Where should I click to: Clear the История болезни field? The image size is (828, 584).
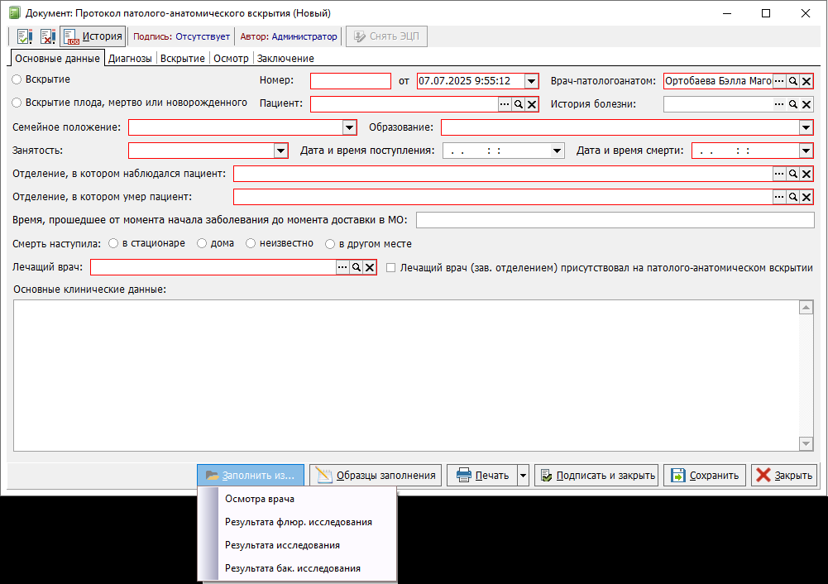click(x=806, y=104)
